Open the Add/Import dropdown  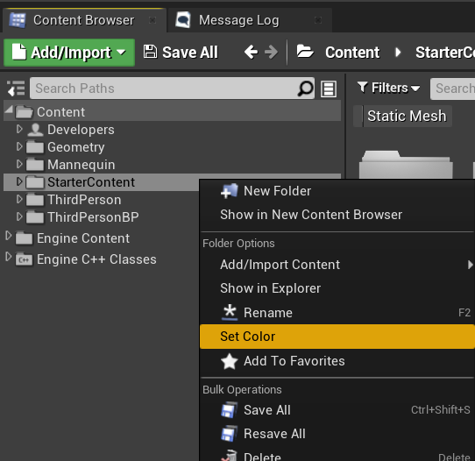coord(69,53)
